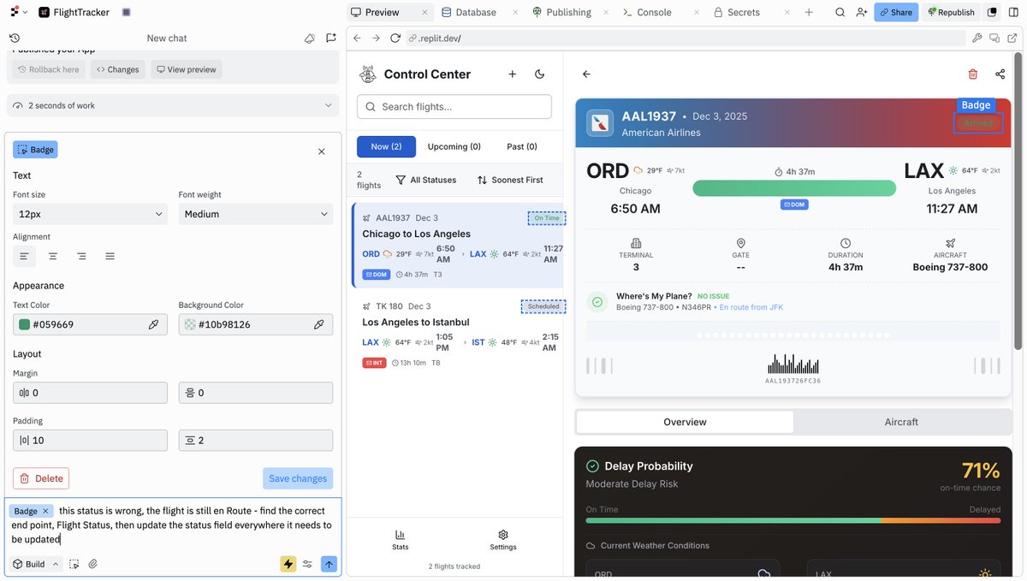Click the share icon on flight details
Screen dimensions: 1027x581
1000,74
